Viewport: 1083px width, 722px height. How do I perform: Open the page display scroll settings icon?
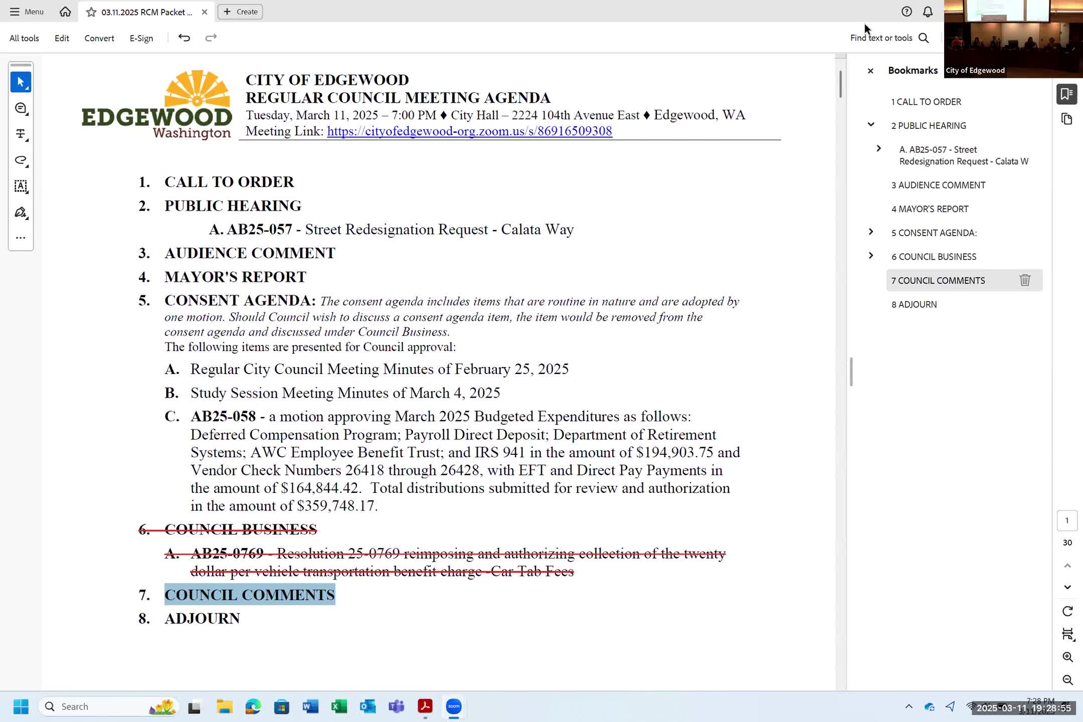click(x=1067, y=634)
